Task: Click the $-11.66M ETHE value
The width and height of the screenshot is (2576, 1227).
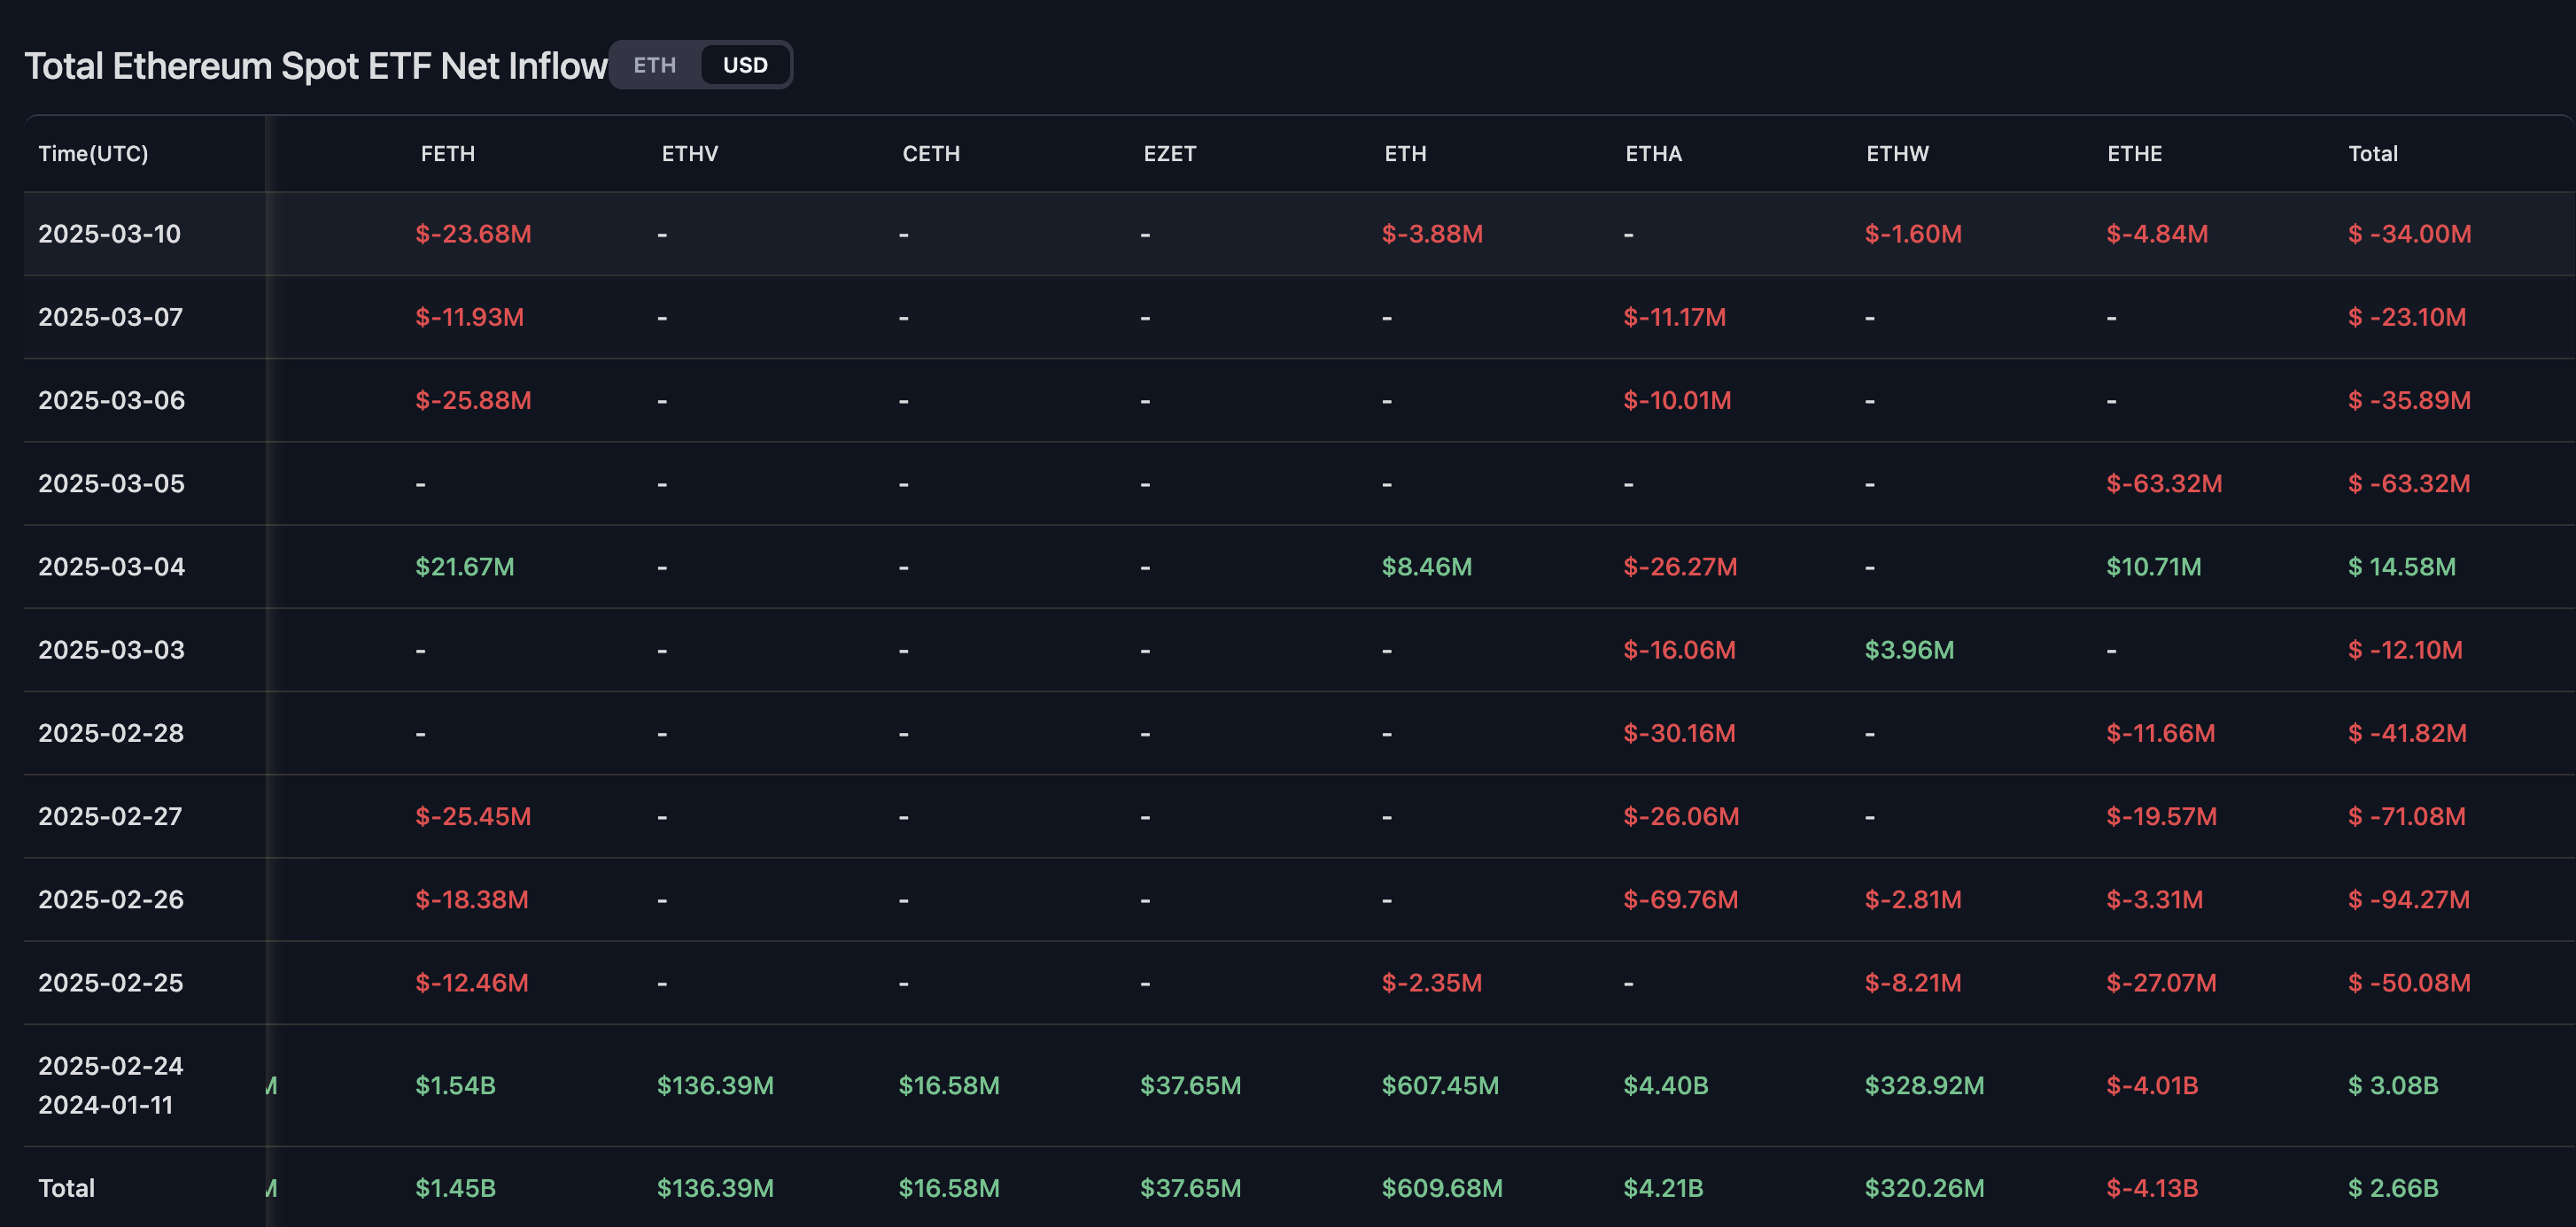Action: point(2161,733)
